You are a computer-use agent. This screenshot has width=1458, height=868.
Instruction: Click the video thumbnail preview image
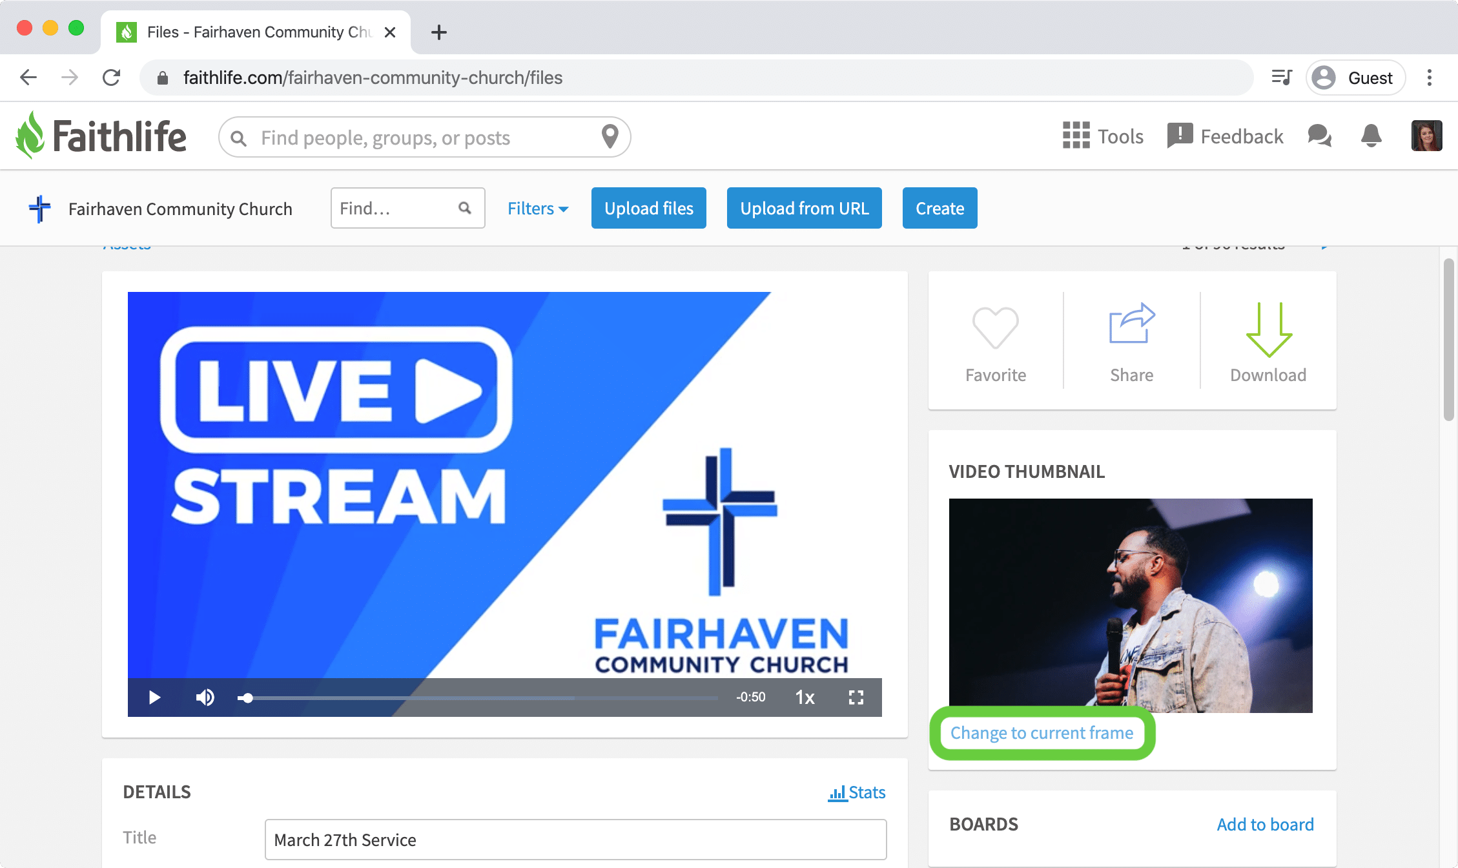click(x=1131, y=606)
